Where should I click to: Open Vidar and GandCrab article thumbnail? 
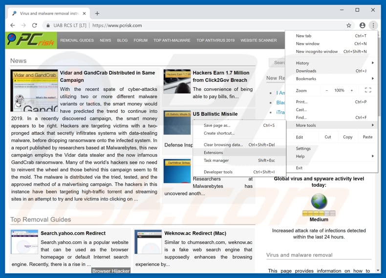point(34,90)
